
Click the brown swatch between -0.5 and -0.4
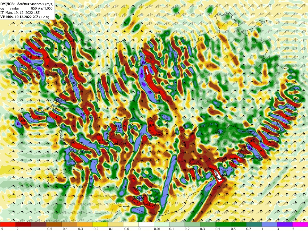54,224
